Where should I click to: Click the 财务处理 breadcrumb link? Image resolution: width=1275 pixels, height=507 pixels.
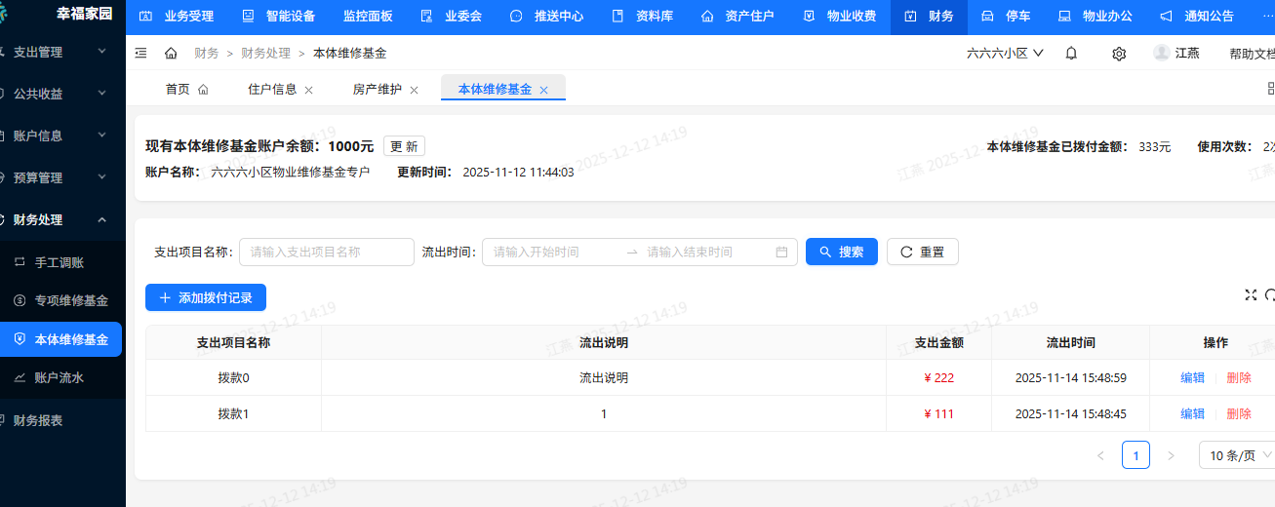(x=265, y=53)
